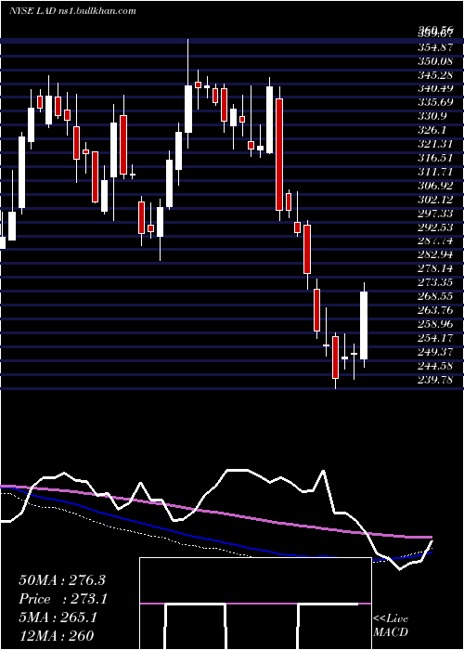This screenshot has height=650, width=464.
Task: Click the 302.12 price axis label
Action: [435, 200]
